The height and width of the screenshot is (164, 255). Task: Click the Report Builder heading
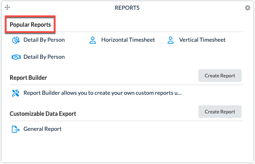28,78
